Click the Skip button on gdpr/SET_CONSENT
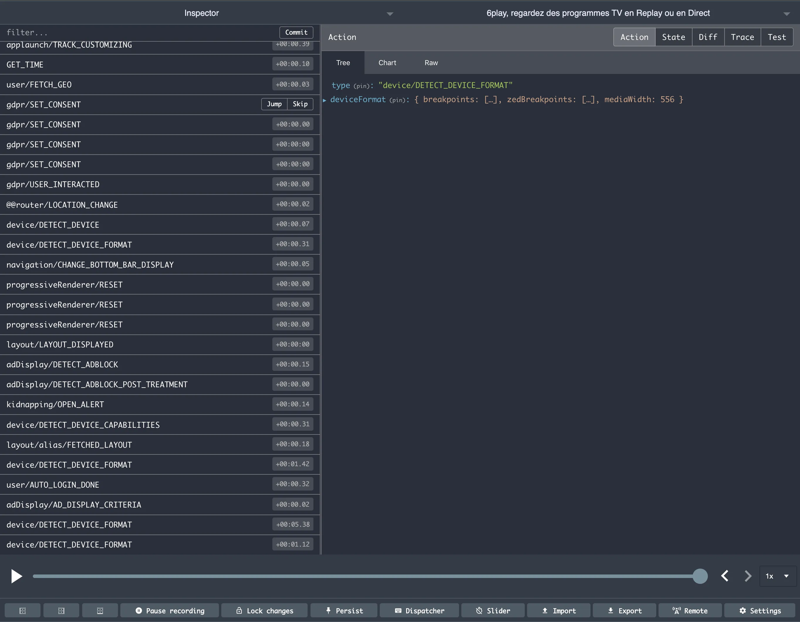The width and height of the screenshot is (800, 622). click(x=300, y=104)
